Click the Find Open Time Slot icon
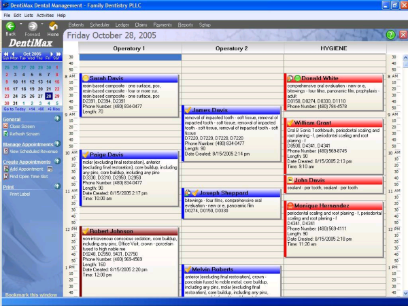Image resolution: width=408 pixels, height=306 pixels. coord(6,177)
